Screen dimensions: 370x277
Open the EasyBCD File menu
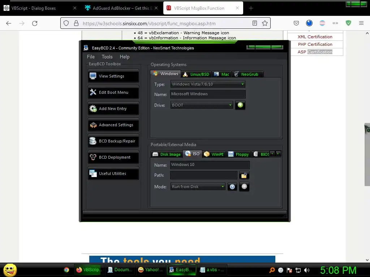click(91, 57)
